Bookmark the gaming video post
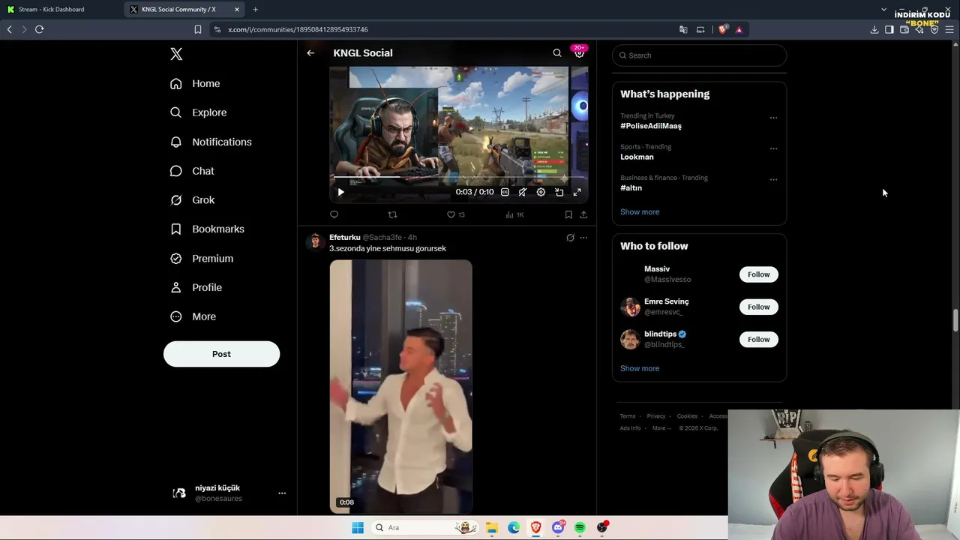 (x=568, y=214)
